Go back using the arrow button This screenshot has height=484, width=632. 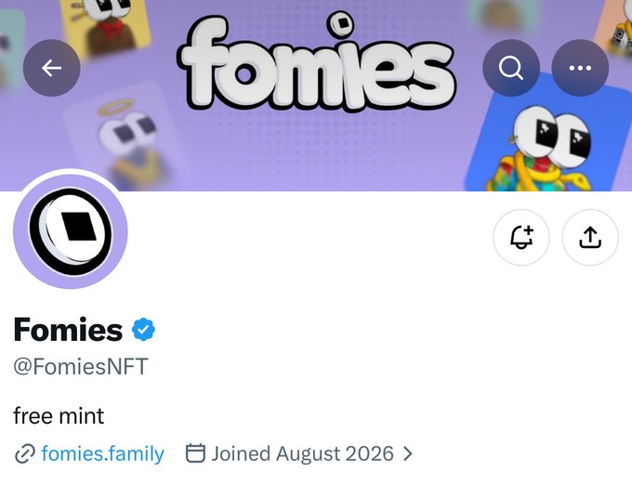point(52,68)
